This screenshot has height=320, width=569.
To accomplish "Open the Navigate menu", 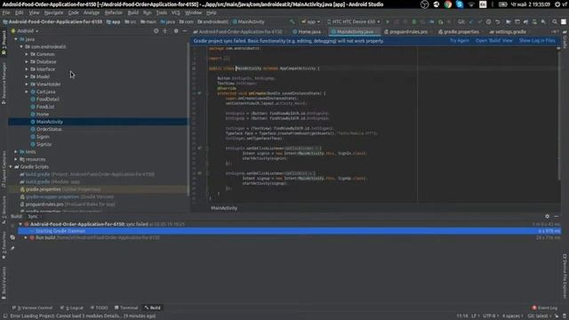I will 53,12.
